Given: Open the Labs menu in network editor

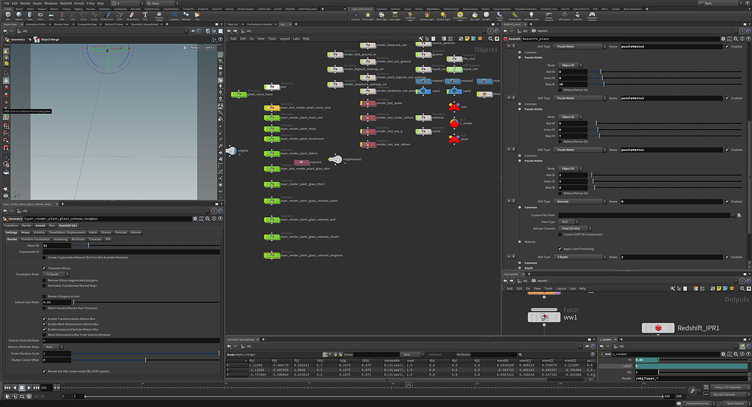Looking at the screenshot, I should (x=297, y=39).
